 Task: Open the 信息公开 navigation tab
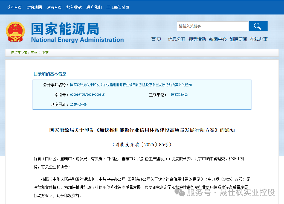tap(176, 39)
